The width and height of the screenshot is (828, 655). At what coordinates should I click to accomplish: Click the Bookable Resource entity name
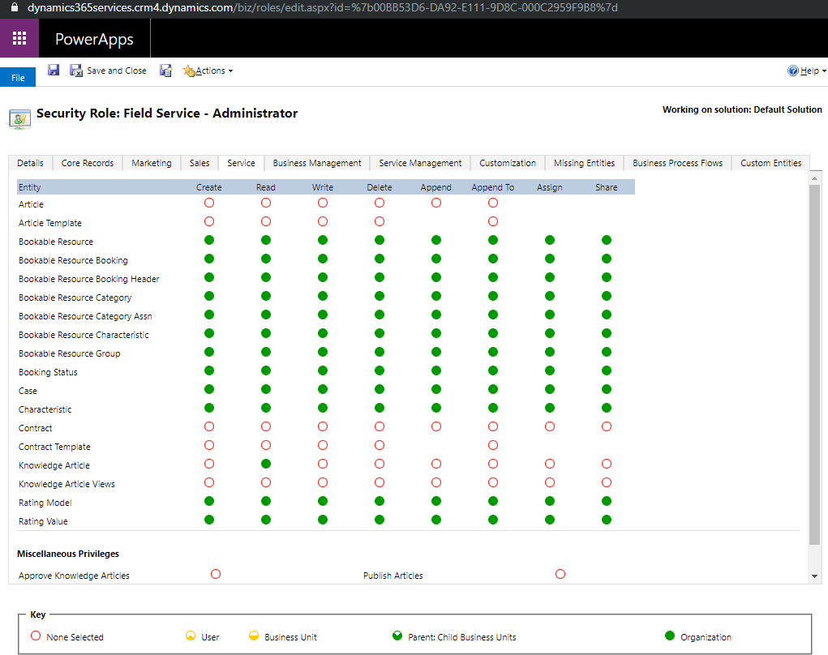click(x=56, y=242)
